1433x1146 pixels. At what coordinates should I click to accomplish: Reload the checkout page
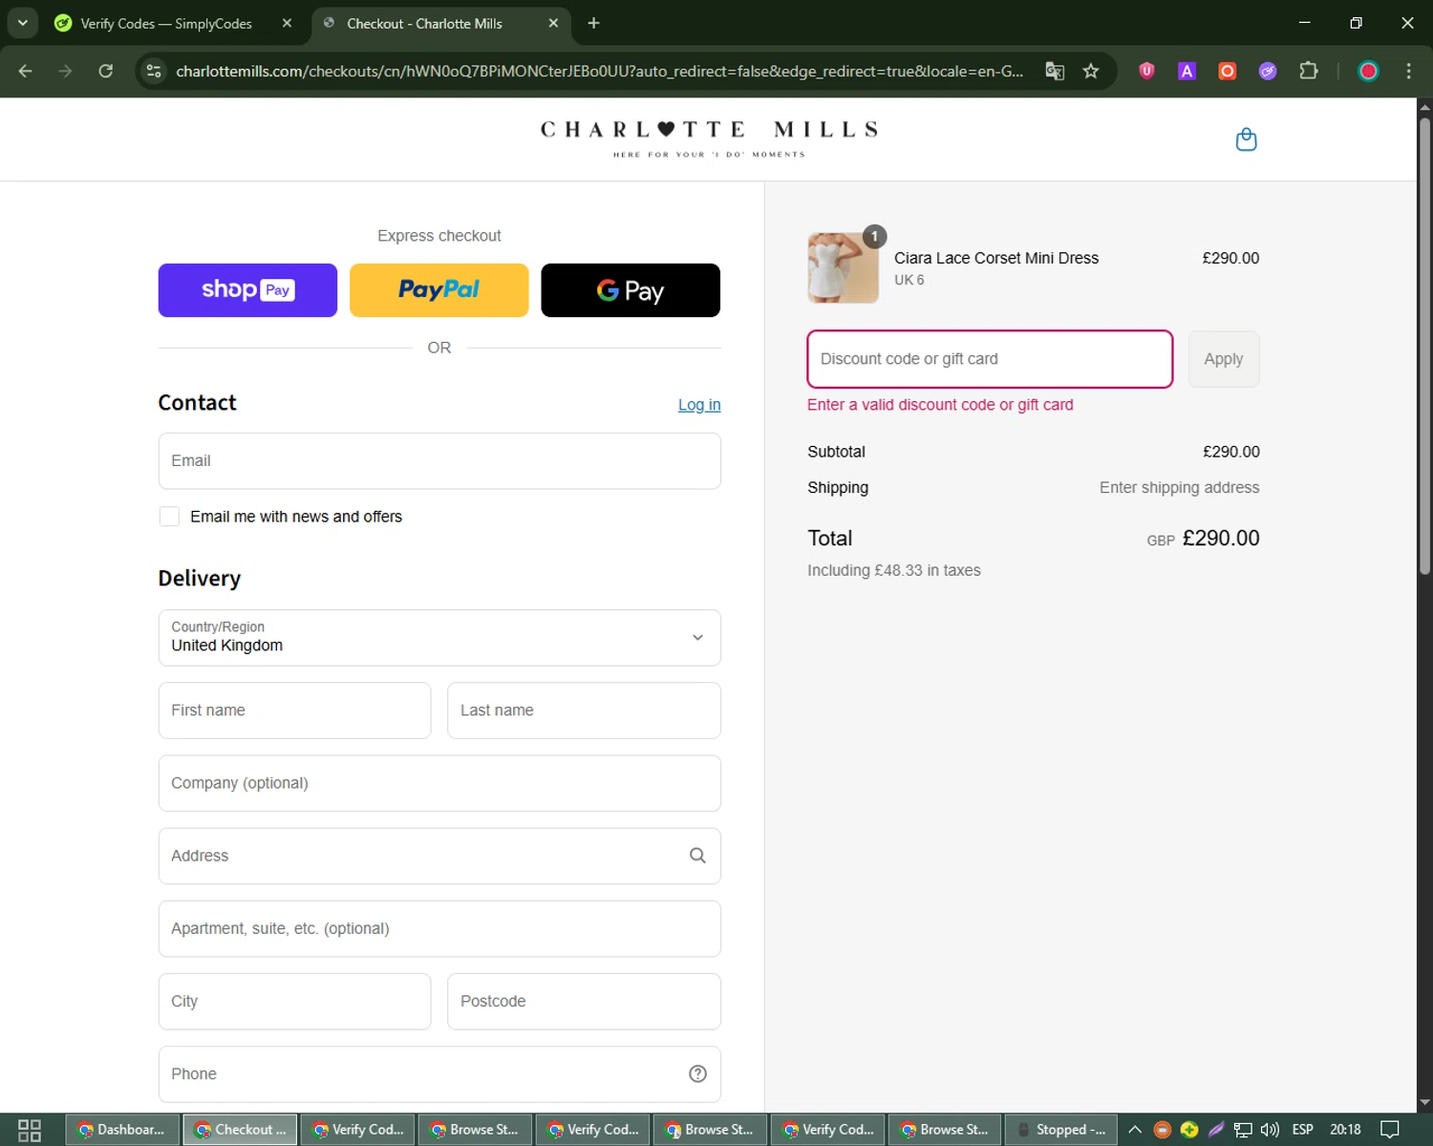106,71
